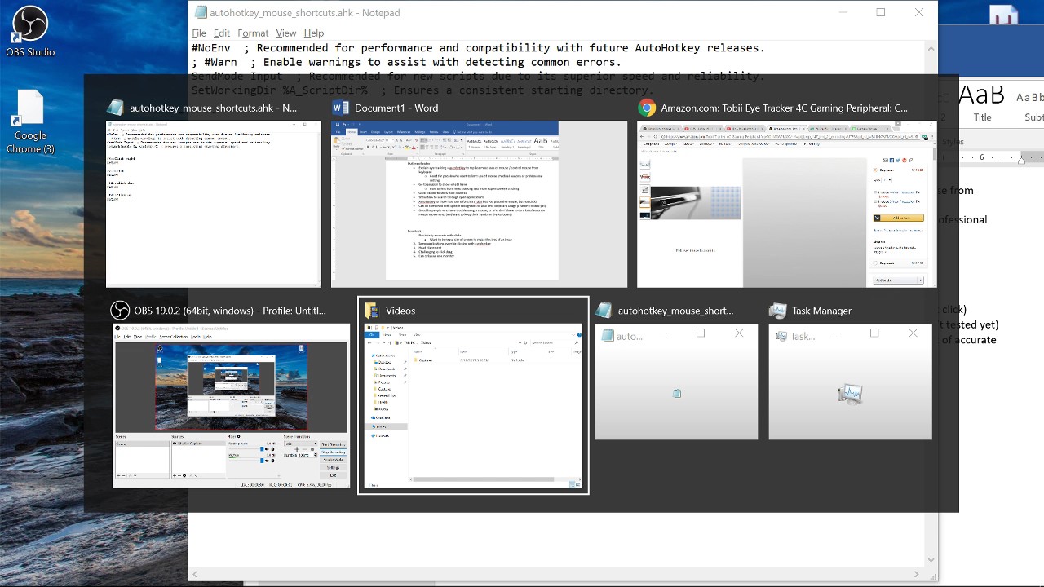Viewport: 1044px width, 587px height.
Task: Click the '#NoEnv' line in Notepad
Action: pyautogui.click(x=478, y=48)
